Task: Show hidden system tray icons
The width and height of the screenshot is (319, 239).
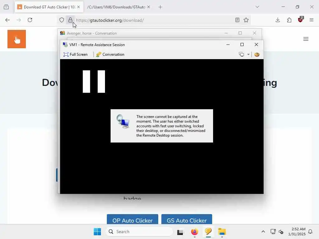Action: [x=263, y=232]
